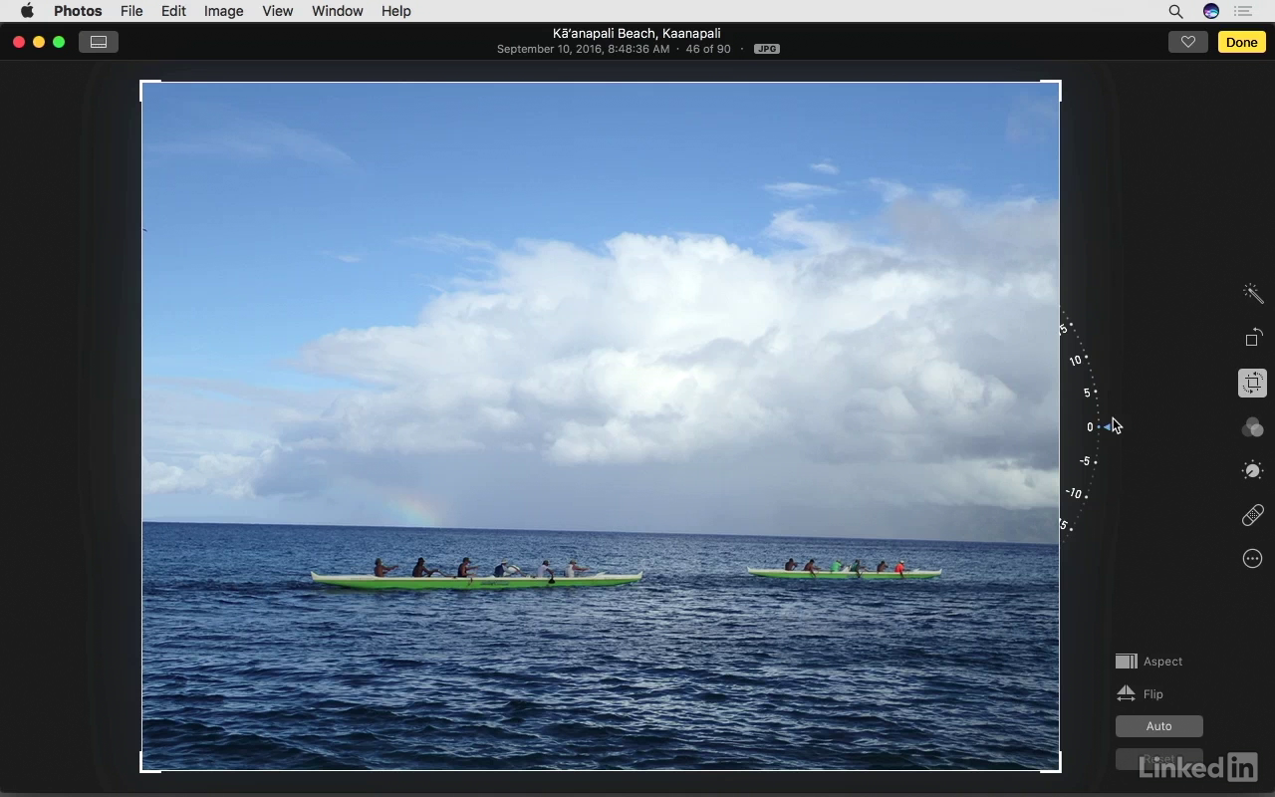The height and width of the screenshot is (797, 1275).
Task: Open Notification Center icon
Action: (1243, 11)
